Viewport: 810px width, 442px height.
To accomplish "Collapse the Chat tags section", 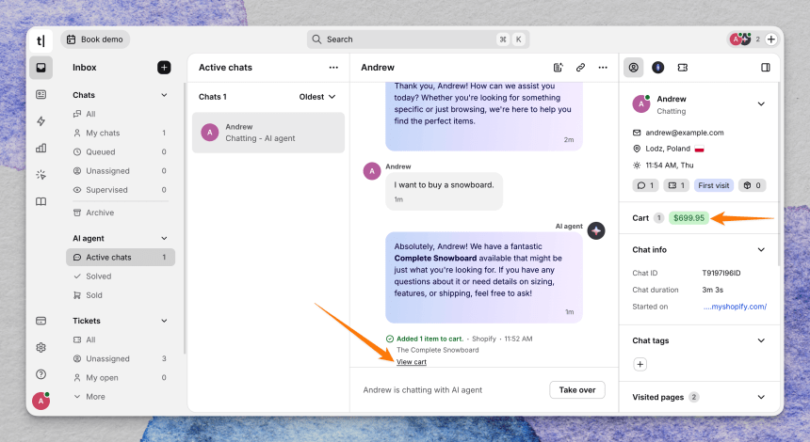I will 761,340.
